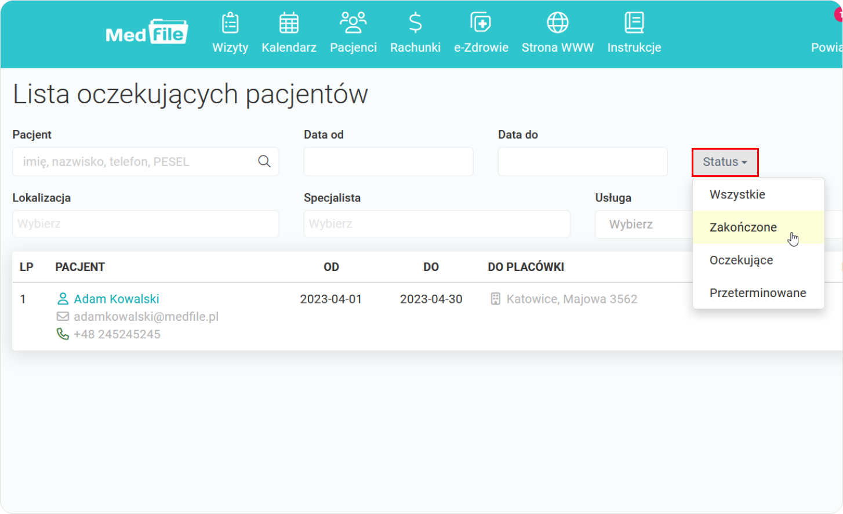This screenshot has height=514, width=843.
Task: Focus the Pacjent search input
Action: (146, 161)
